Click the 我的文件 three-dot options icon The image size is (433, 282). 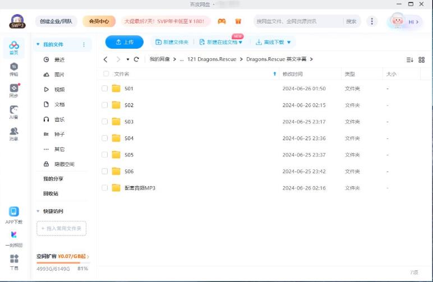(x=84, y=44)
